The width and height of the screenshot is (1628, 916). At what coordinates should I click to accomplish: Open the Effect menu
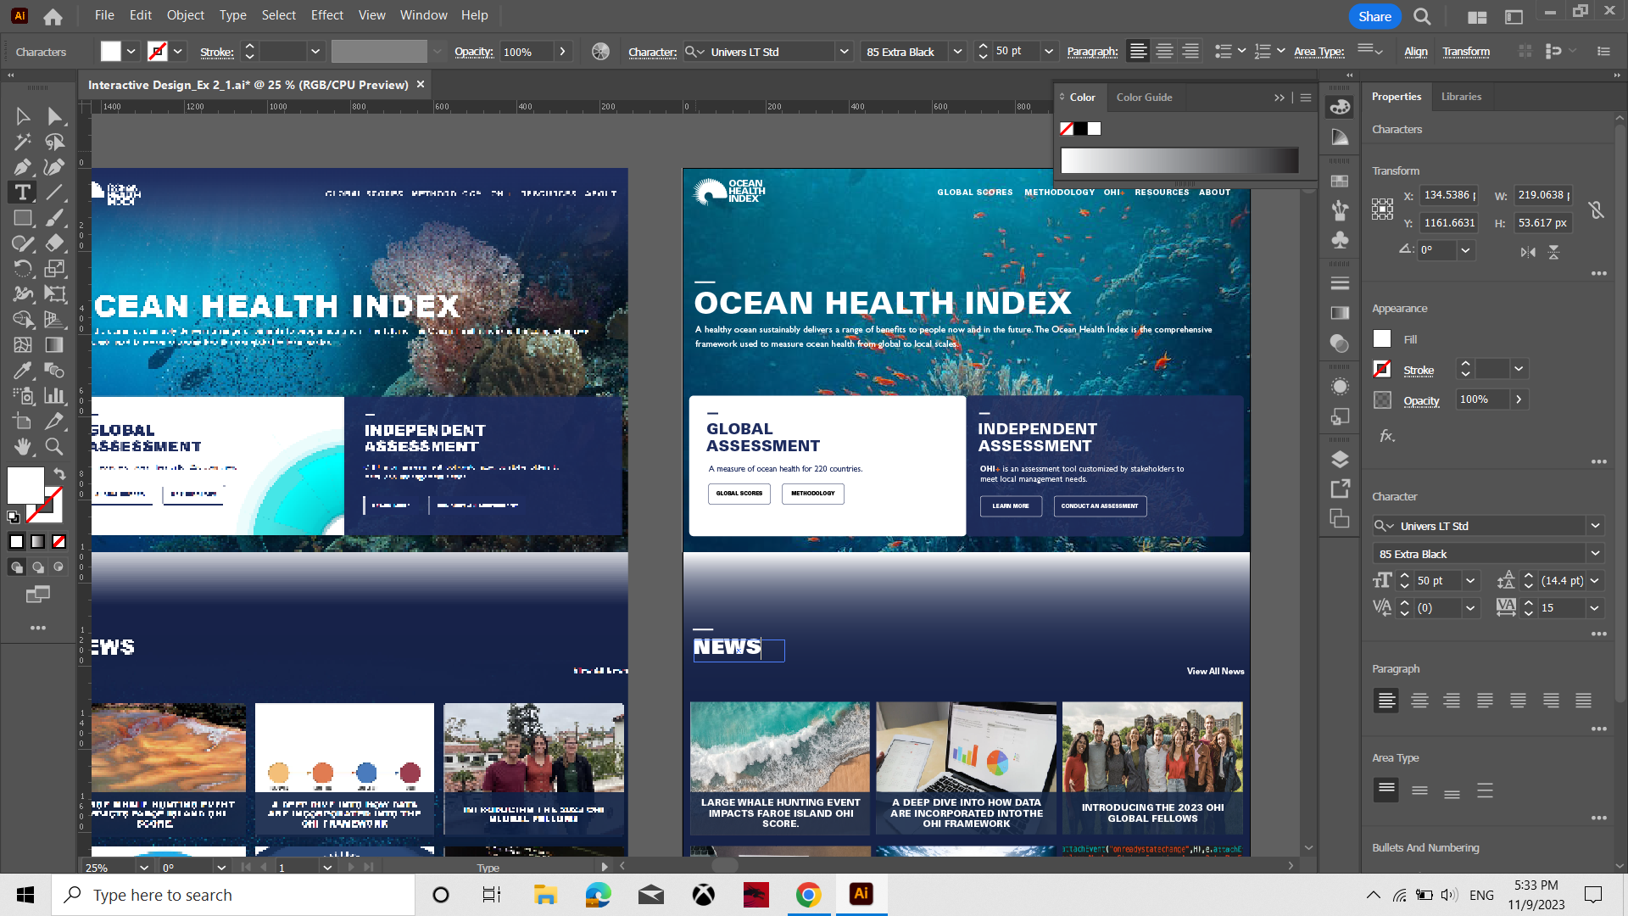point(326,15)
